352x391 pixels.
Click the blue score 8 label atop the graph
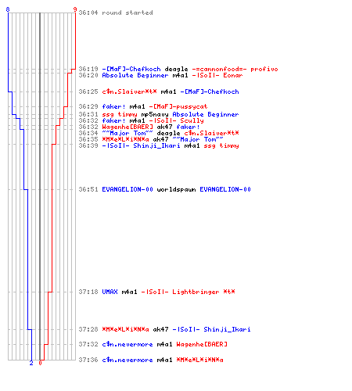8,9
